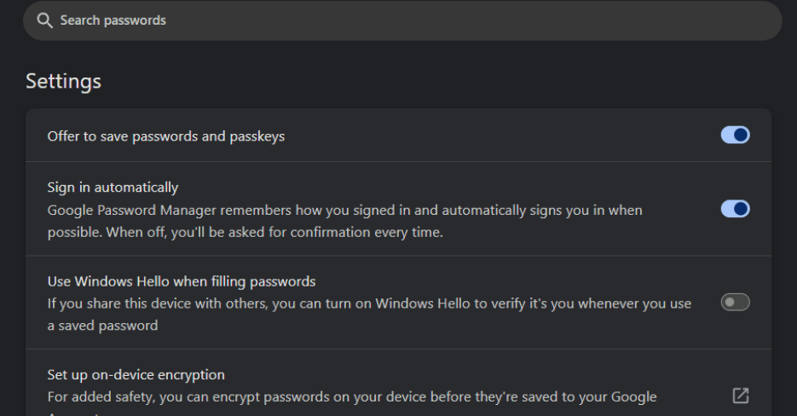797x416 pixels.
Task: Disable Offer to save passwords and passkeys
Action: coord(735,136)
